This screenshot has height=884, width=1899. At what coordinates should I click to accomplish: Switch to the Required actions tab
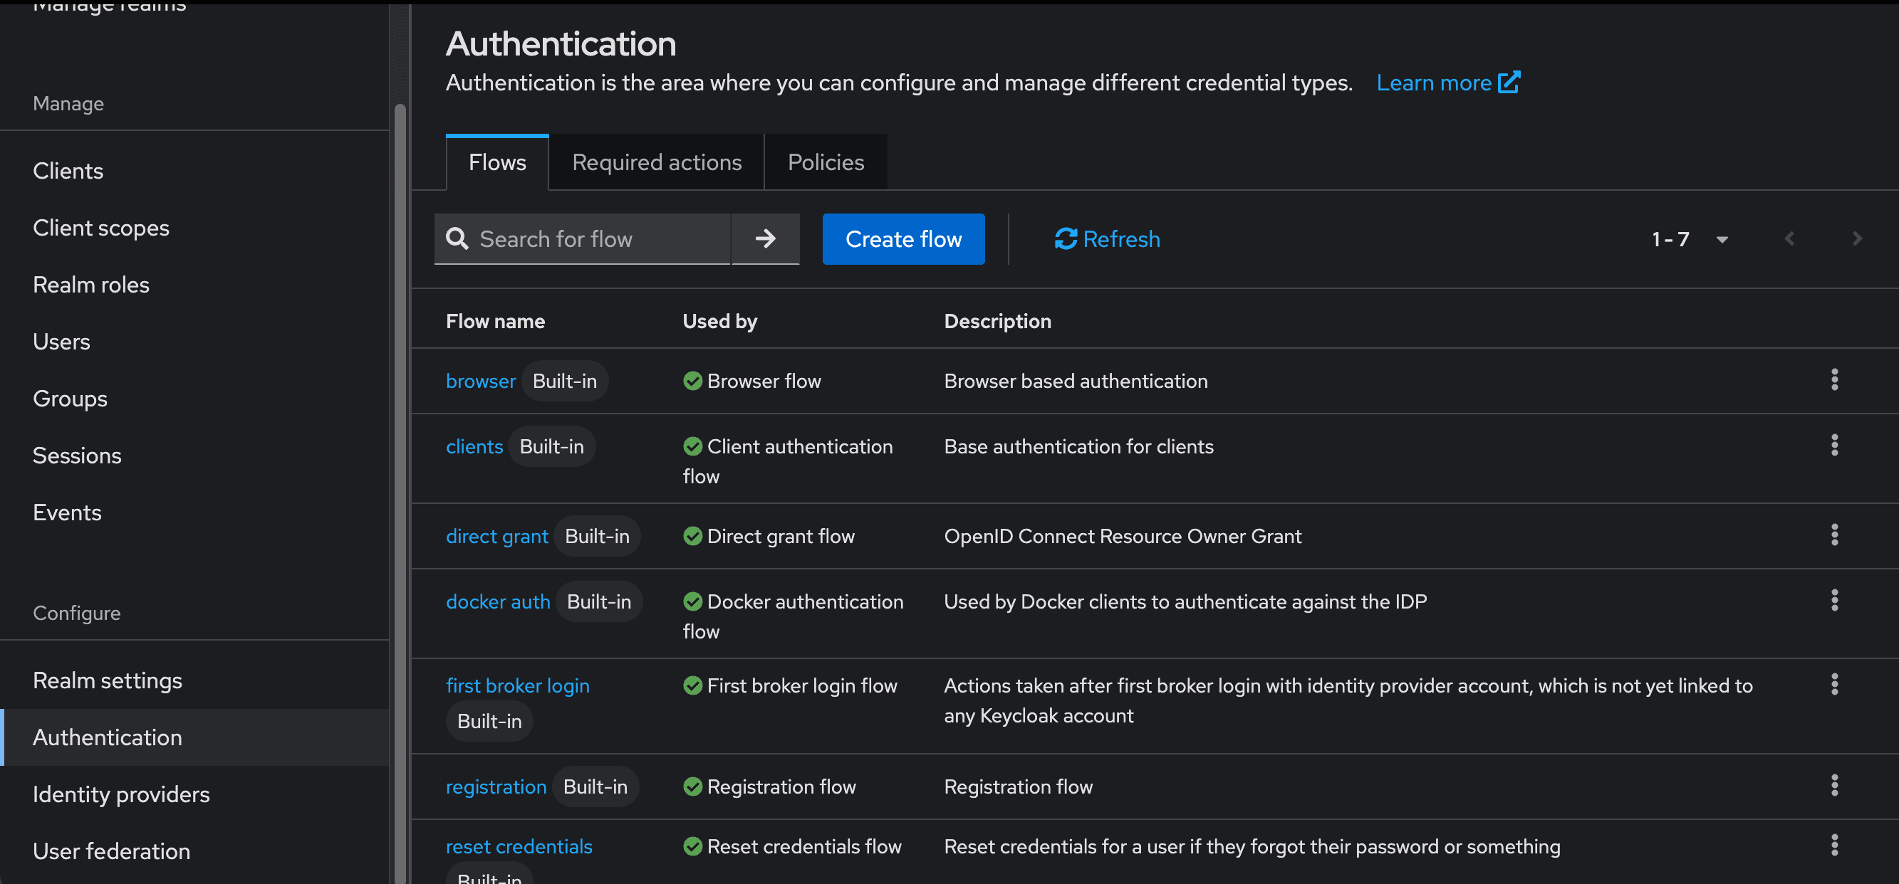pos(656,162)
